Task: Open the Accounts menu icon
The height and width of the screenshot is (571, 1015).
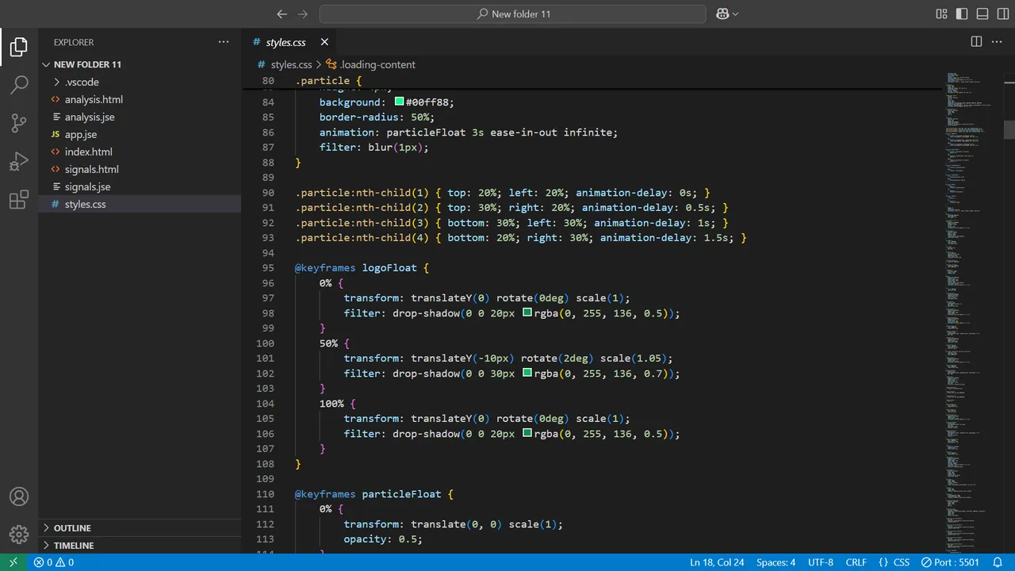Action: pyautogui.click(x=19, y=497)
